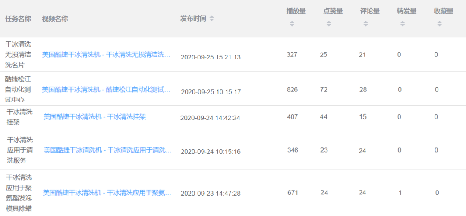The width and height of the screenshot is (466, 216).
Task: Click publish time 2020-09-24 14:42:24
Action: coord(210,118)
